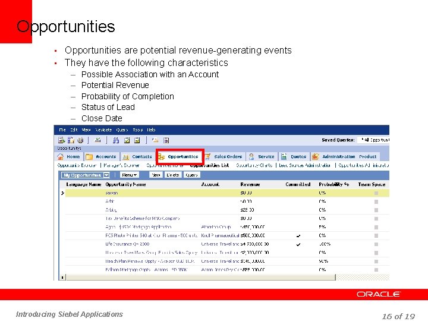Open Lead Sources Administration view link
The height and width of the screenshot is (321, 428).
click(304, 165)
